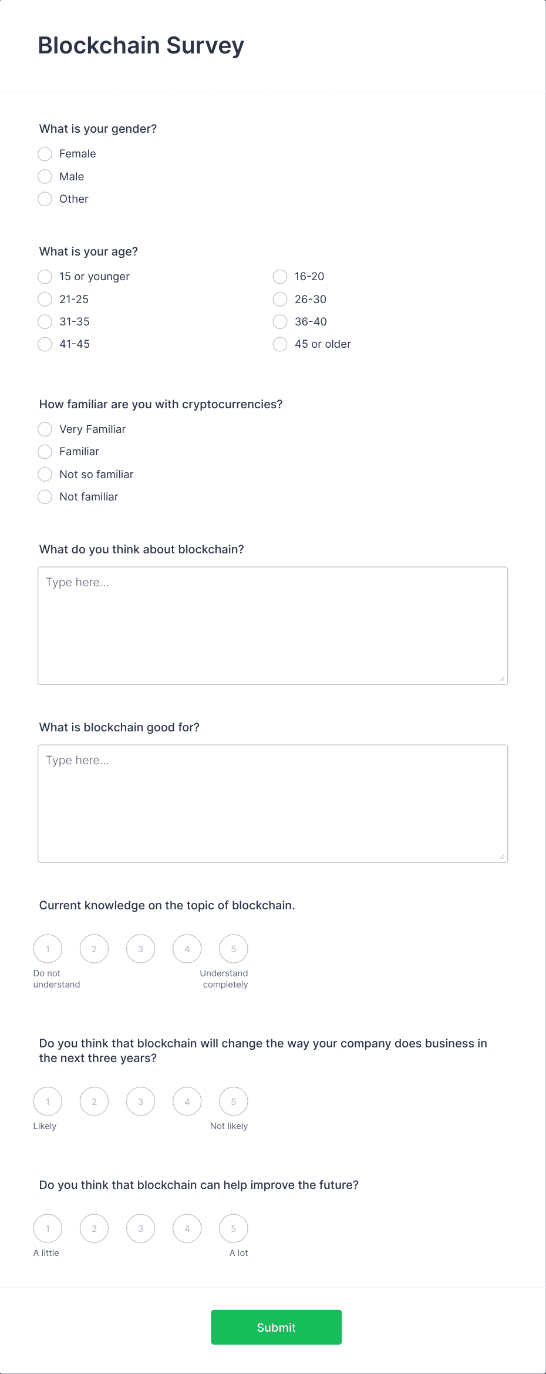Select rating 5 'A lot' for improving future
The image size is (546, 1374).
click(x=234, y=1228)
